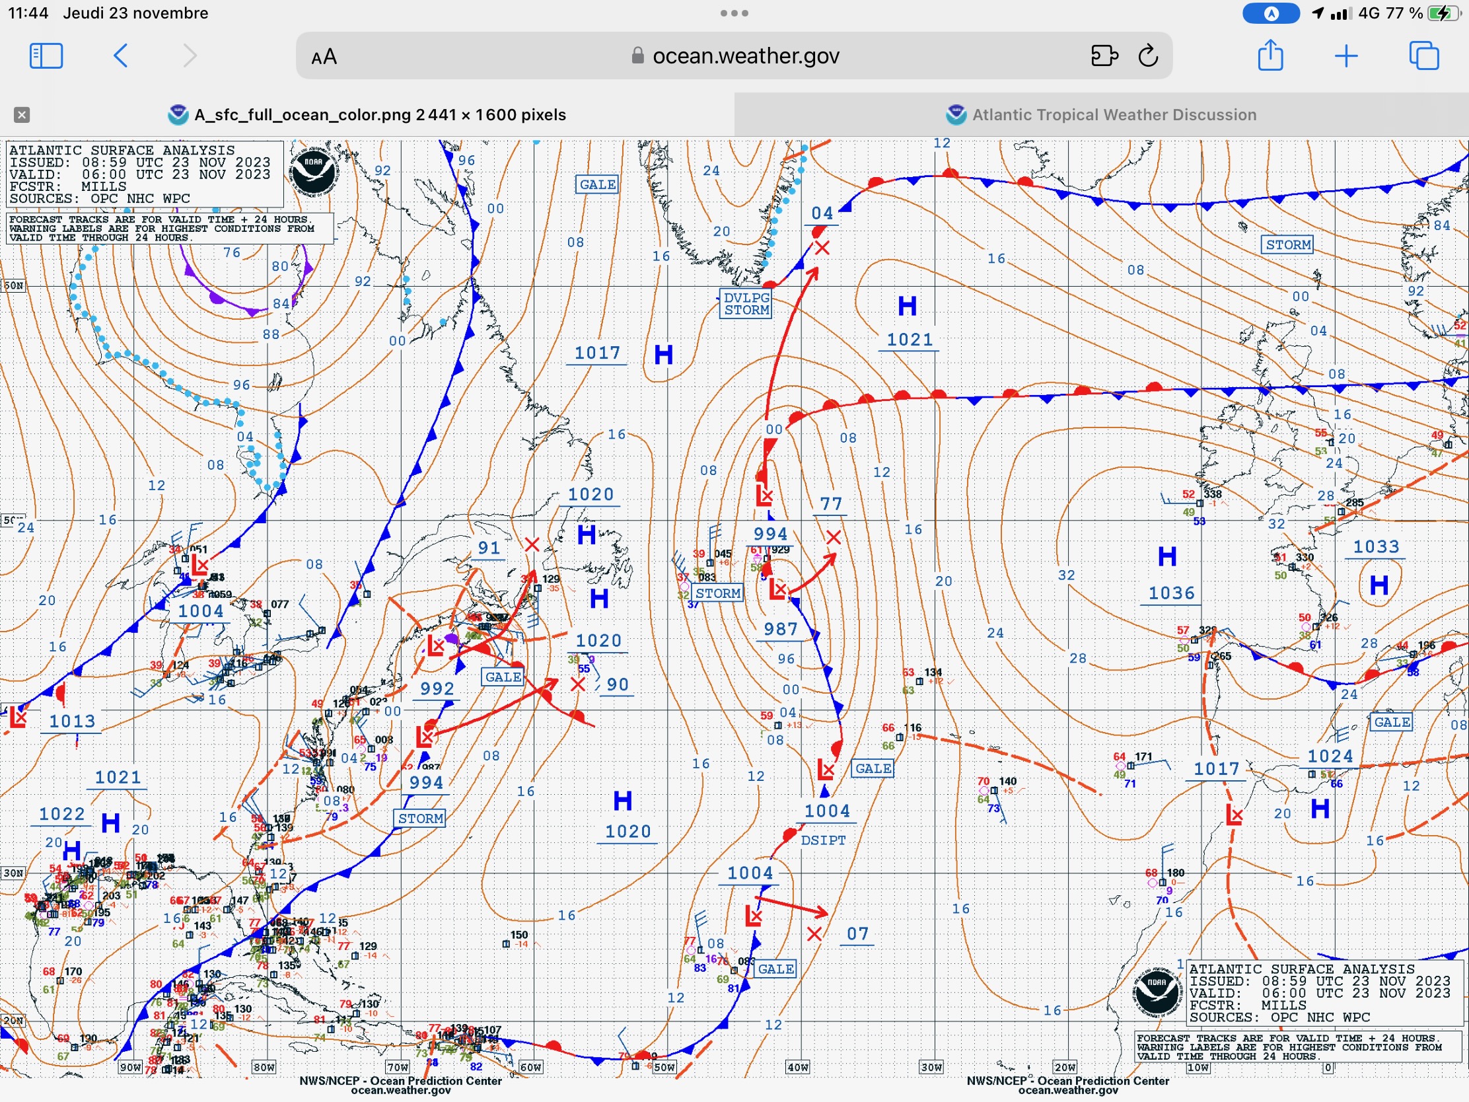Tap the location services status pill
Viewport: 1469px width, 1102px height.
1270,13
